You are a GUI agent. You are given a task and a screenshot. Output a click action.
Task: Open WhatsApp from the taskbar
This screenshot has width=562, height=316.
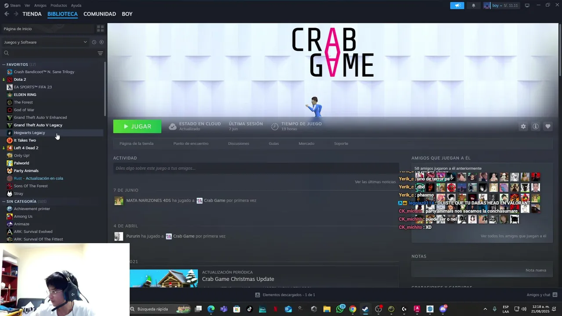(340, 309)
